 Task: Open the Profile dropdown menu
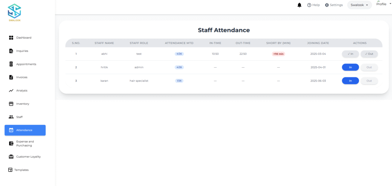click(383, 4)
